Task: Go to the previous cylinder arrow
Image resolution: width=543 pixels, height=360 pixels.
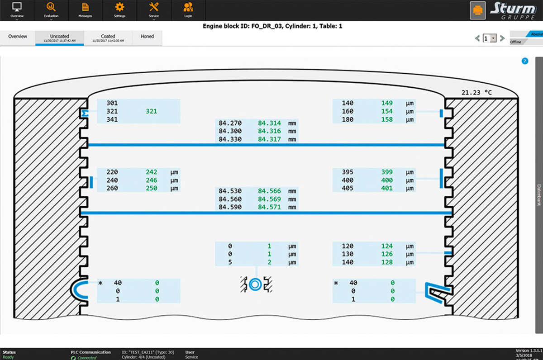Action: (x=477, y=38)
